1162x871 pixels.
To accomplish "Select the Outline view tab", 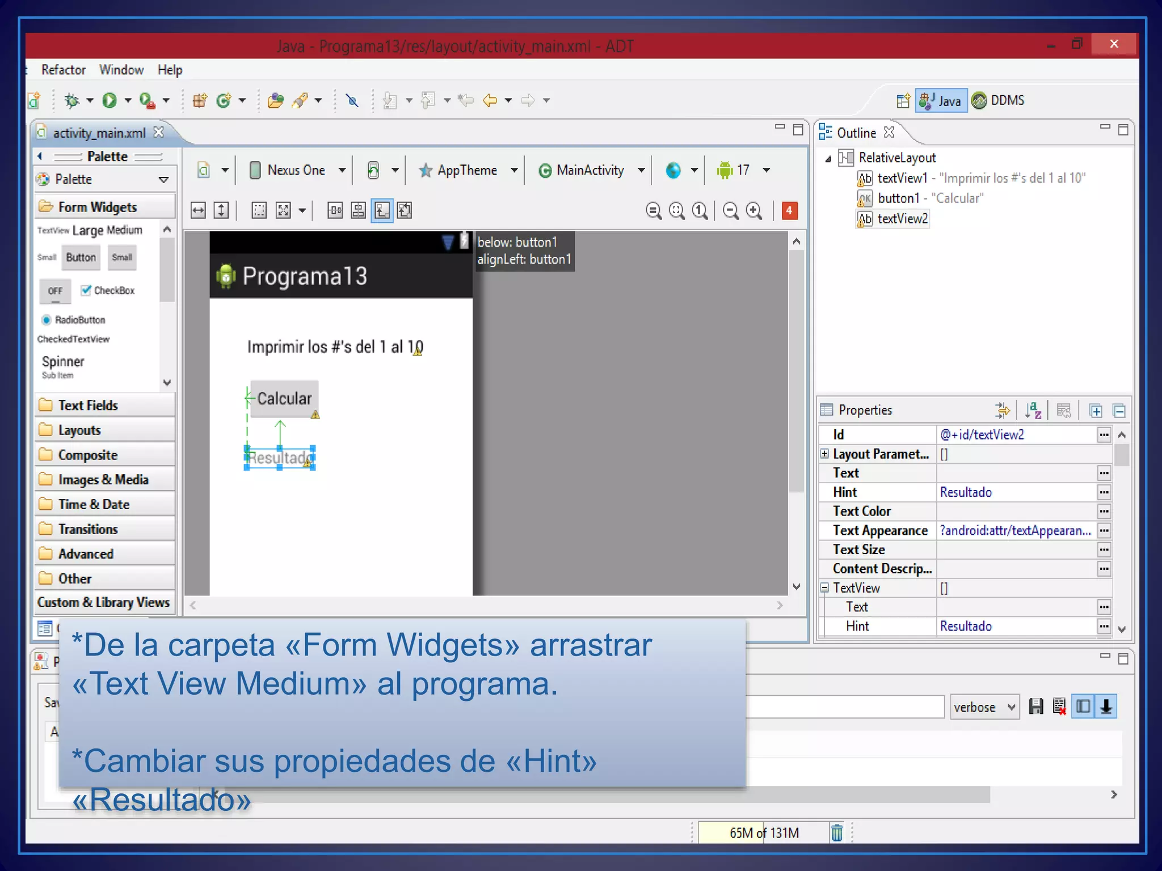I will [x=856, y=133].
